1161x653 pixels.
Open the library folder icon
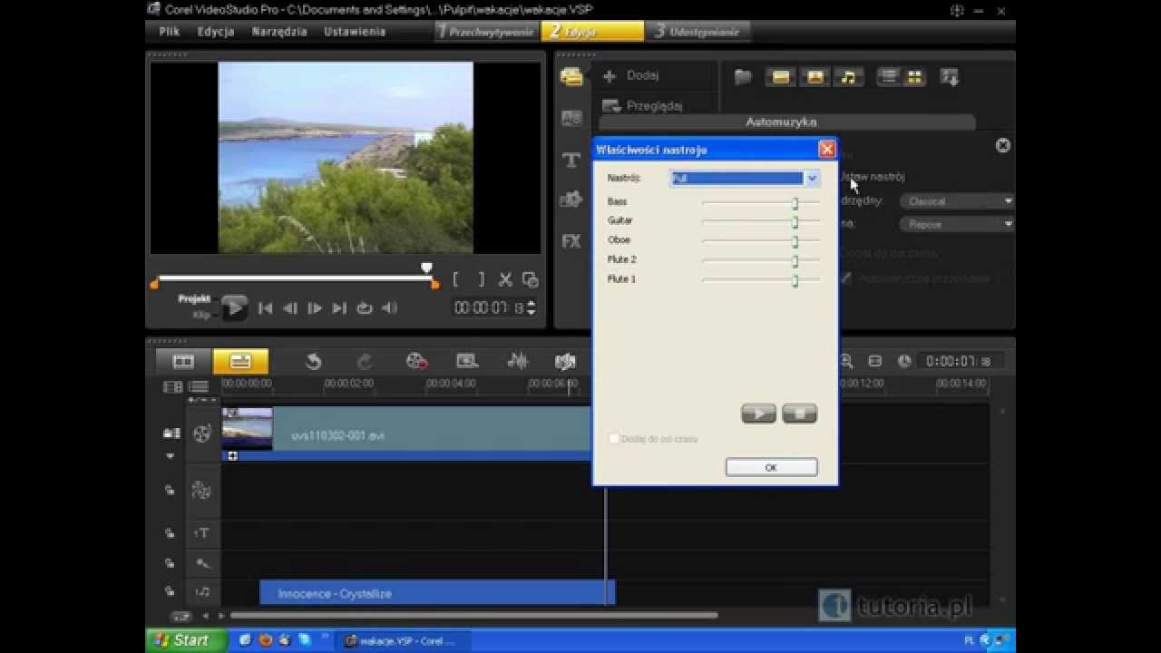coord(743,77)
